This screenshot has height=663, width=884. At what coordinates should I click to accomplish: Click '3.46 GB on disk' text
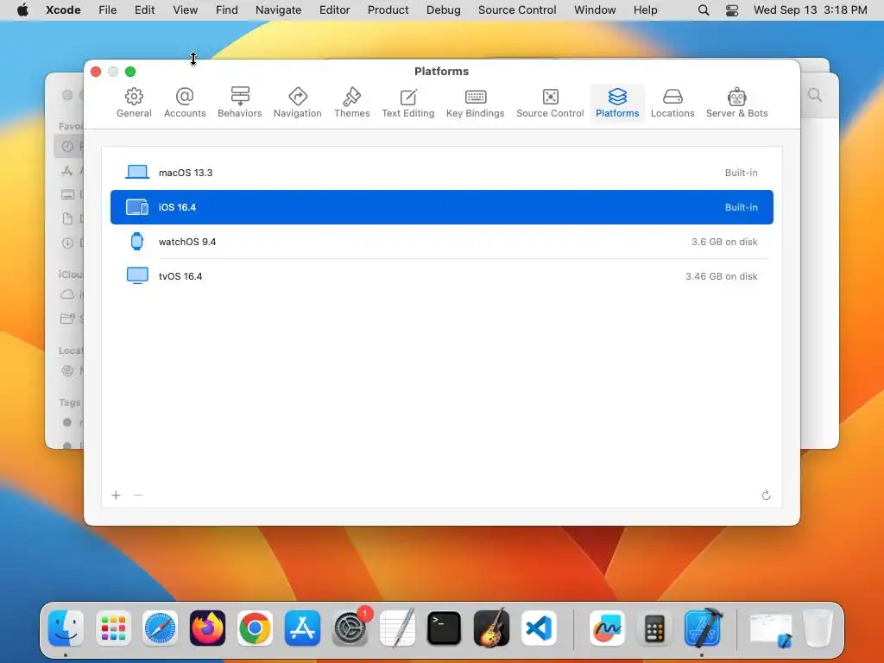tap(722, 276)
